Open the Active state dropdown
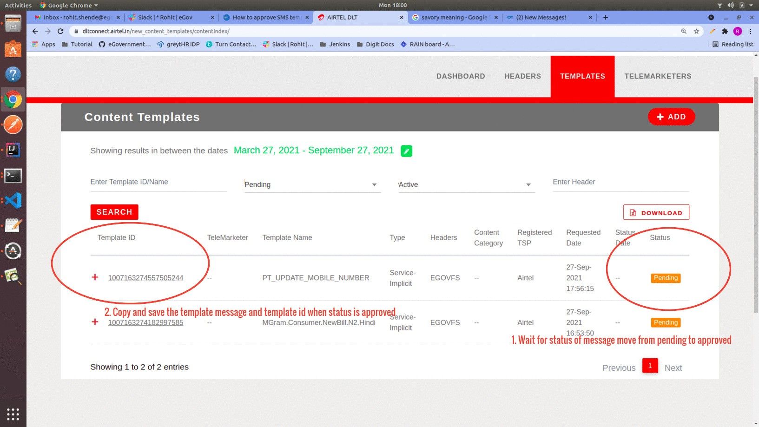 point(466,184)
